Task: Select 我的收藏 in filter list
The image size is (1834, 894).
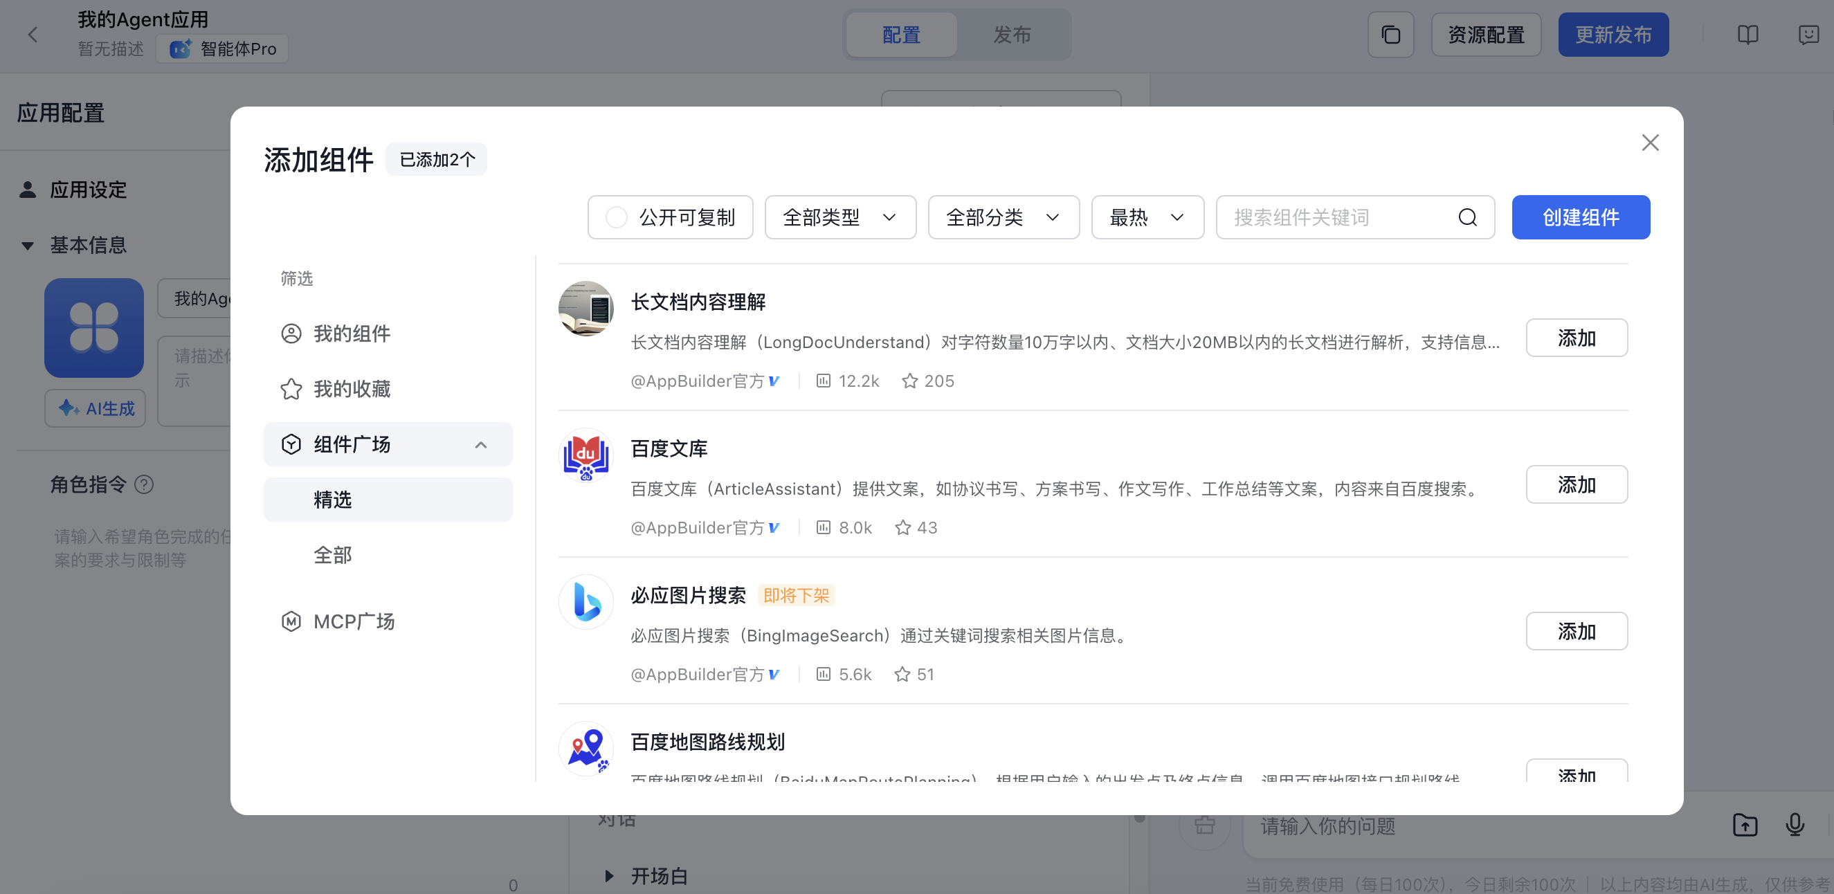Action: pos(388,389)
